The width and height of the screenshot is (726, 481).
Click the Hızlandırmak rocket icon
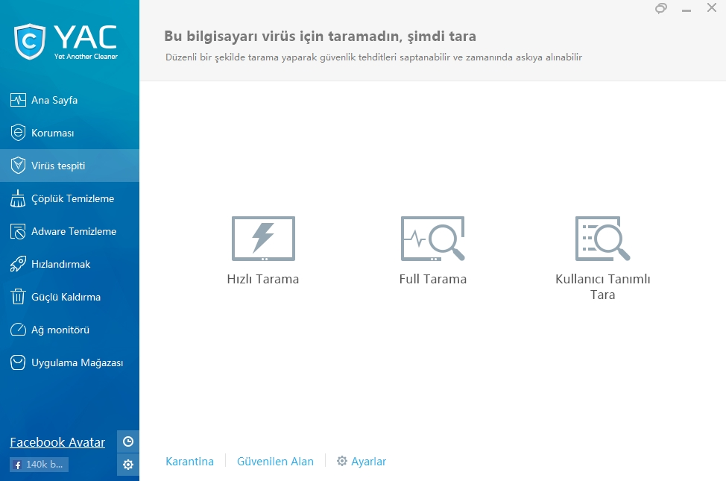[x=18, y=264]
